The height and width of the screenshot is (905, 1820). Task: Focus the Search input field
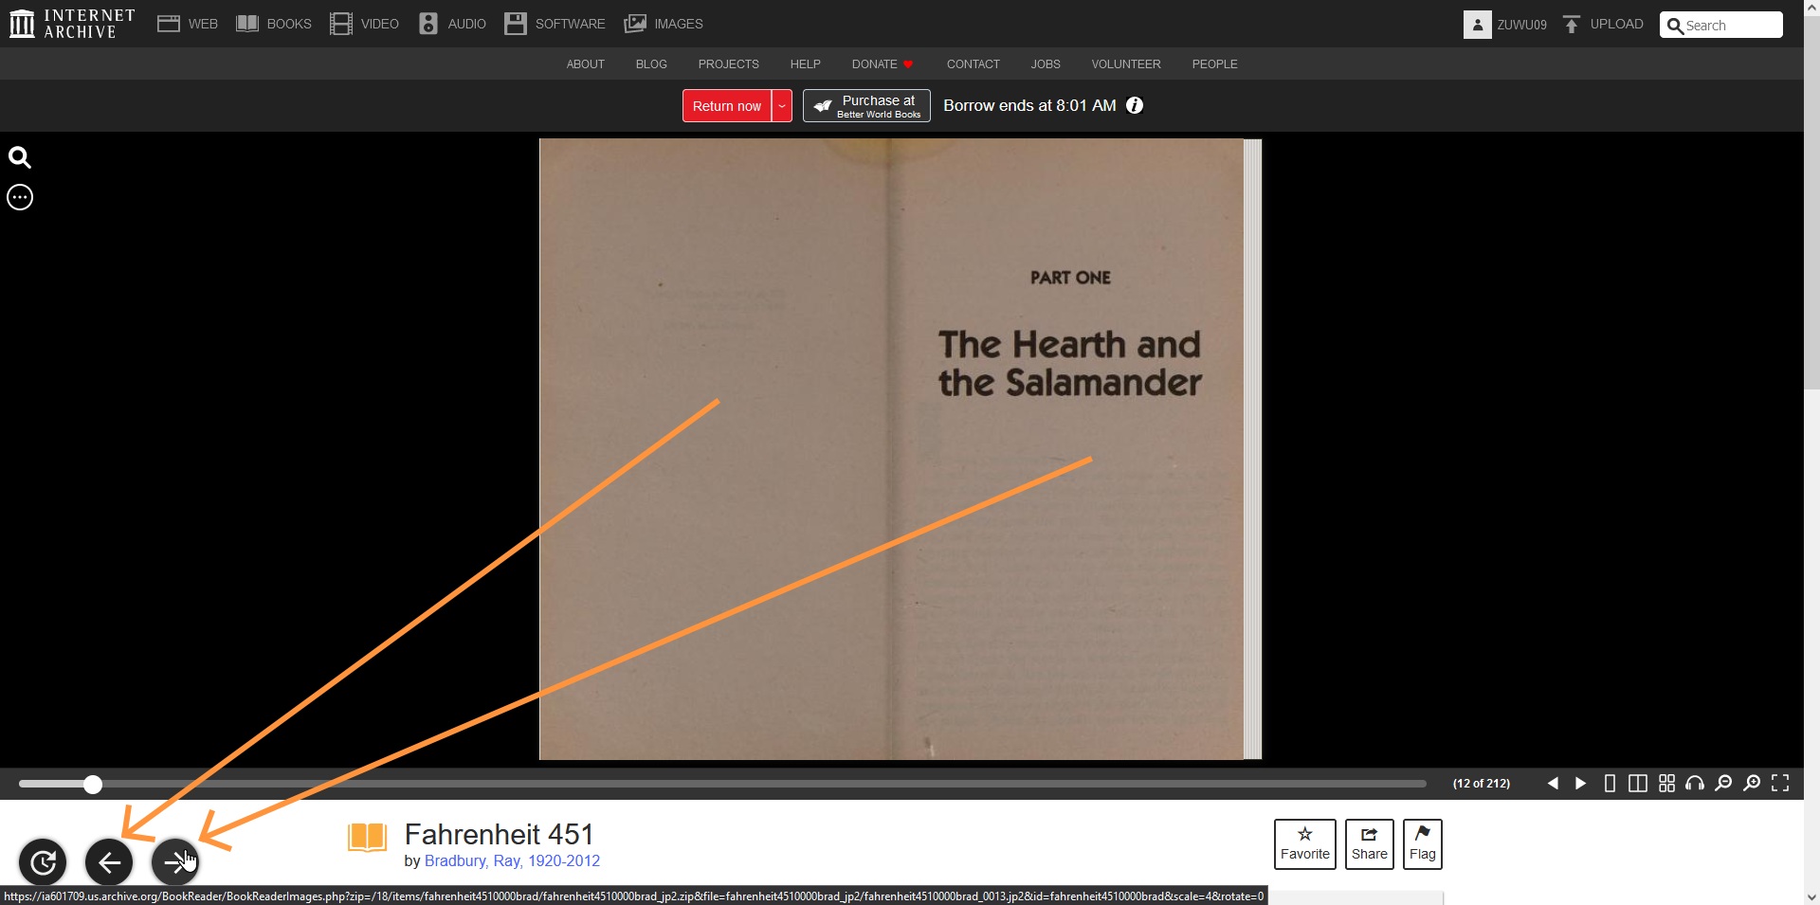click(x=1721, y=25)
